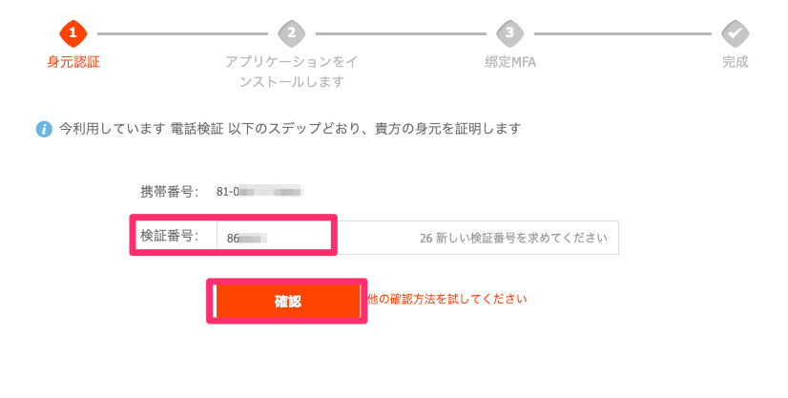Click the step 1 orange diamond icon
The image size is (788, 398).
tap(73, 33)
